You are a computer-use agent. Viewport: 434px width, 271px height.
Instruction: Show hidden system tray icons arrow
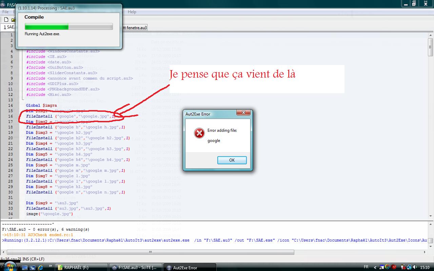tap(375, 267)
